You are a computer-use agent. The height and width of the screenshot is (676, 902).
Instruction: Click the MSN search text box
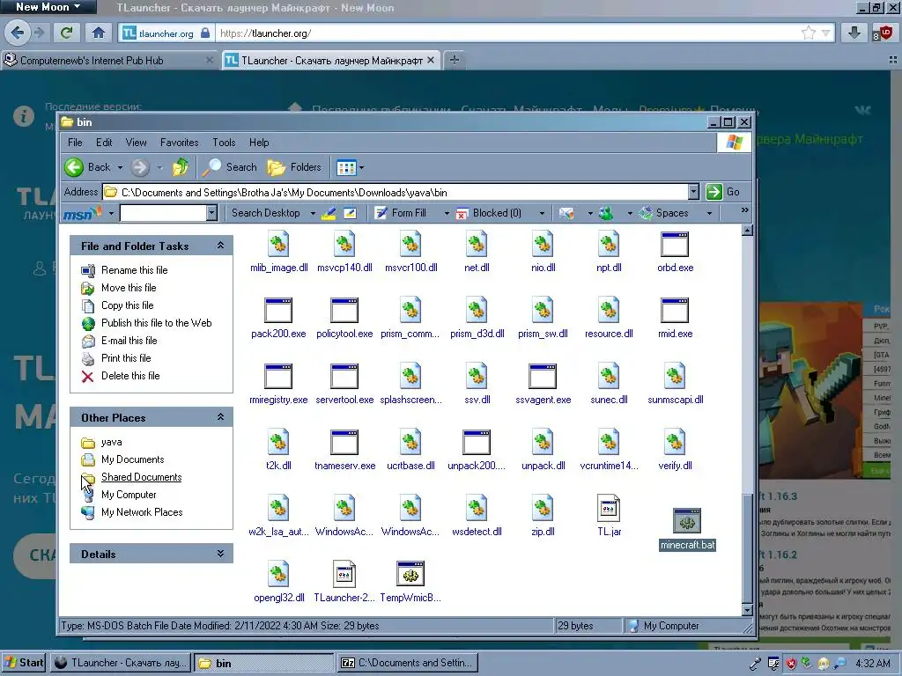tap(163, 213)
